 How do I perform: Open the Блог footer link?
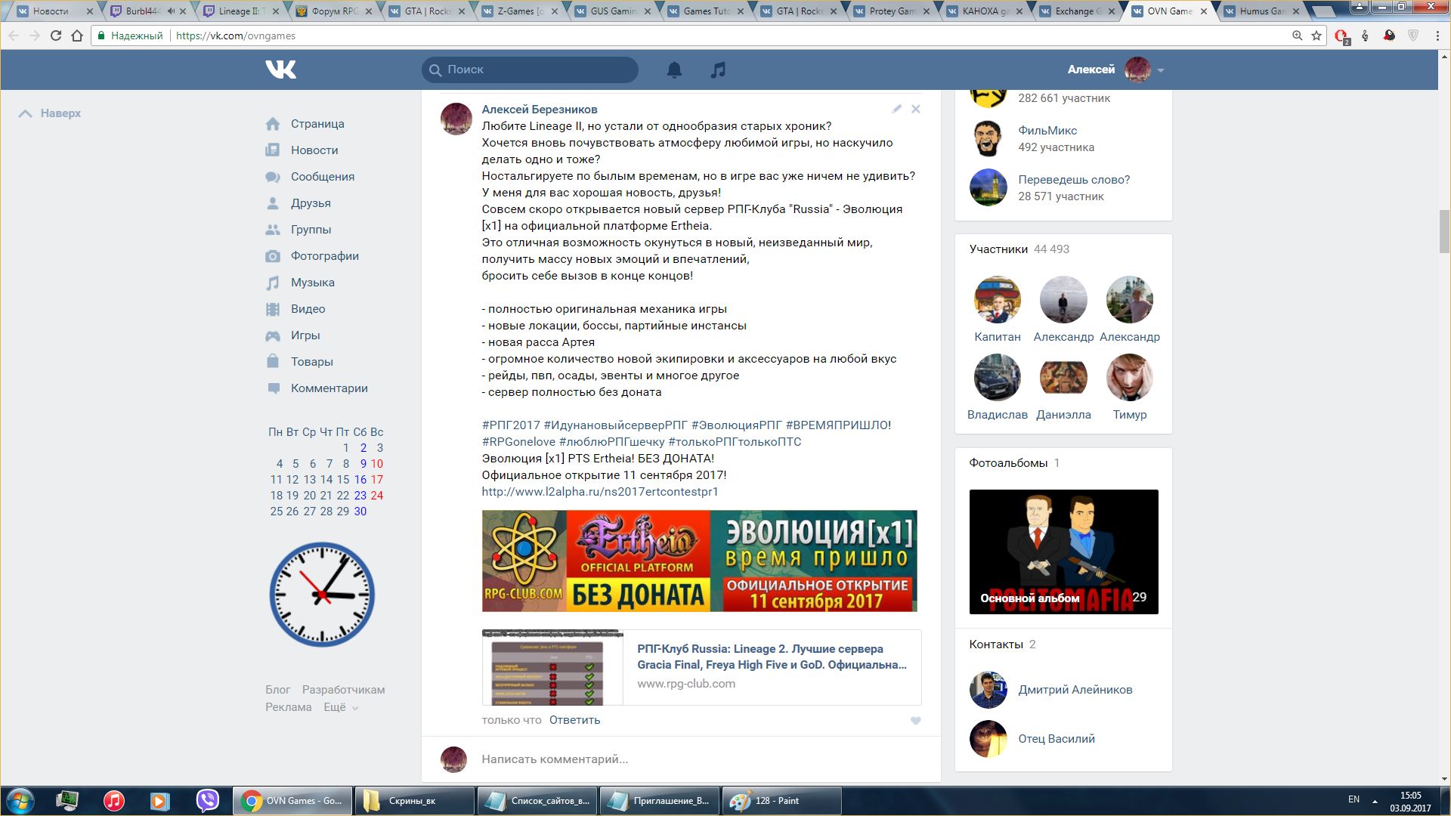pos(277,690)
